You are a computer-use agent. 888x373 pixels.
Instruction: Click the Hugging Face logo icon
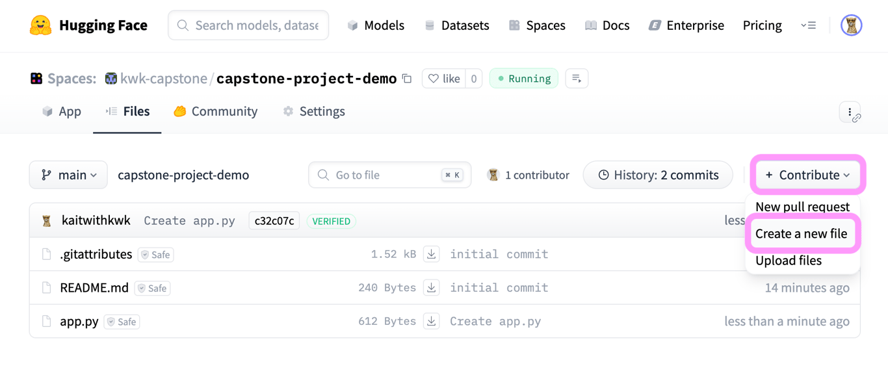pos(40,25)
